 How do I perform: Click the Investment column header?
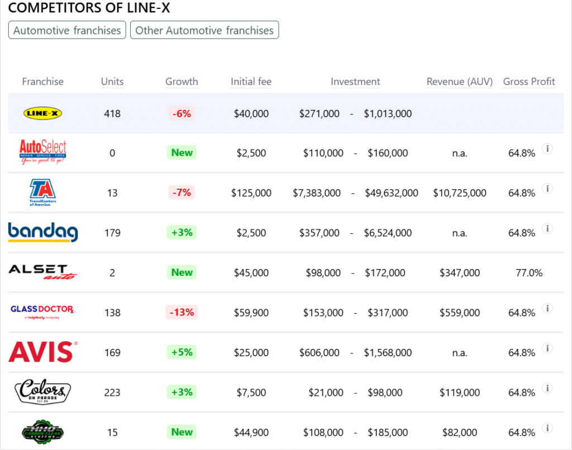355,82
